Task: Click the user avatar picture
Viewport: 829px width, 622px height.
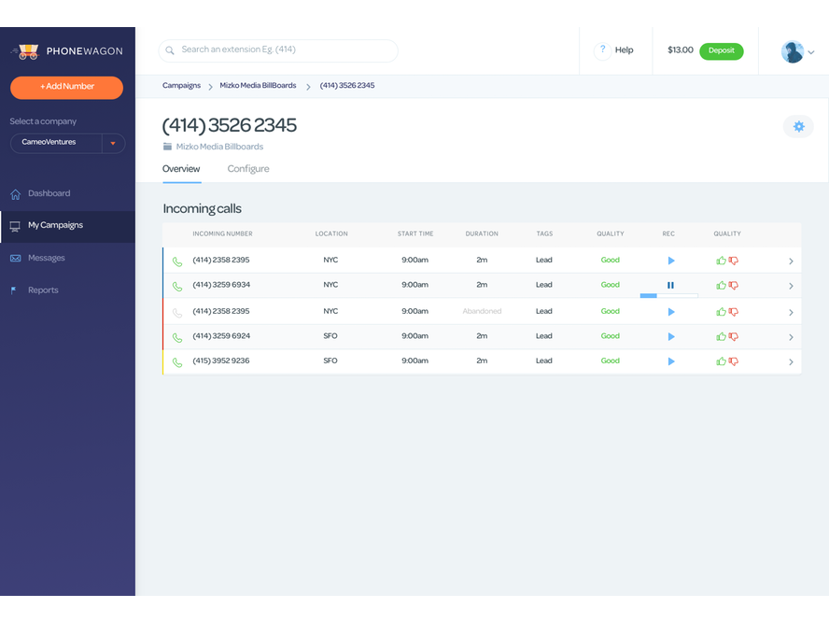Action: tap(792, 52)
